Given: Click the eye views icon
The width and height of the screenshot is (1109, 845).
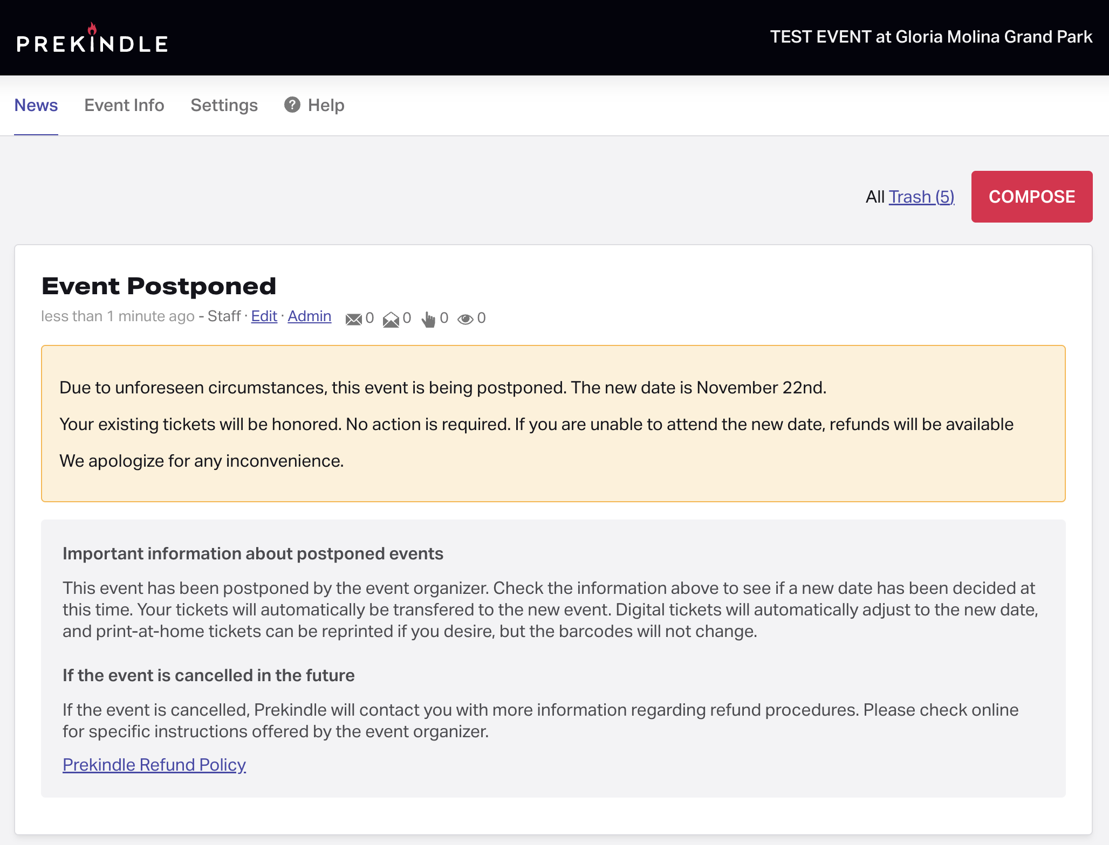Looking at the screenshot, I should tap(465, 319).
